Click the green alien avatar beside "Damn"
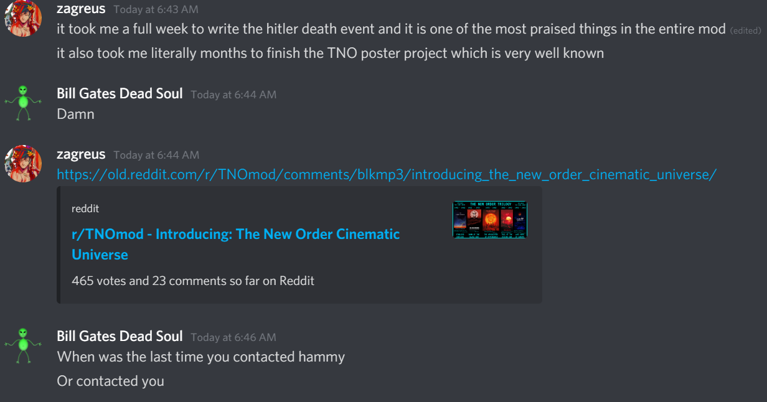 click(23, 103)
